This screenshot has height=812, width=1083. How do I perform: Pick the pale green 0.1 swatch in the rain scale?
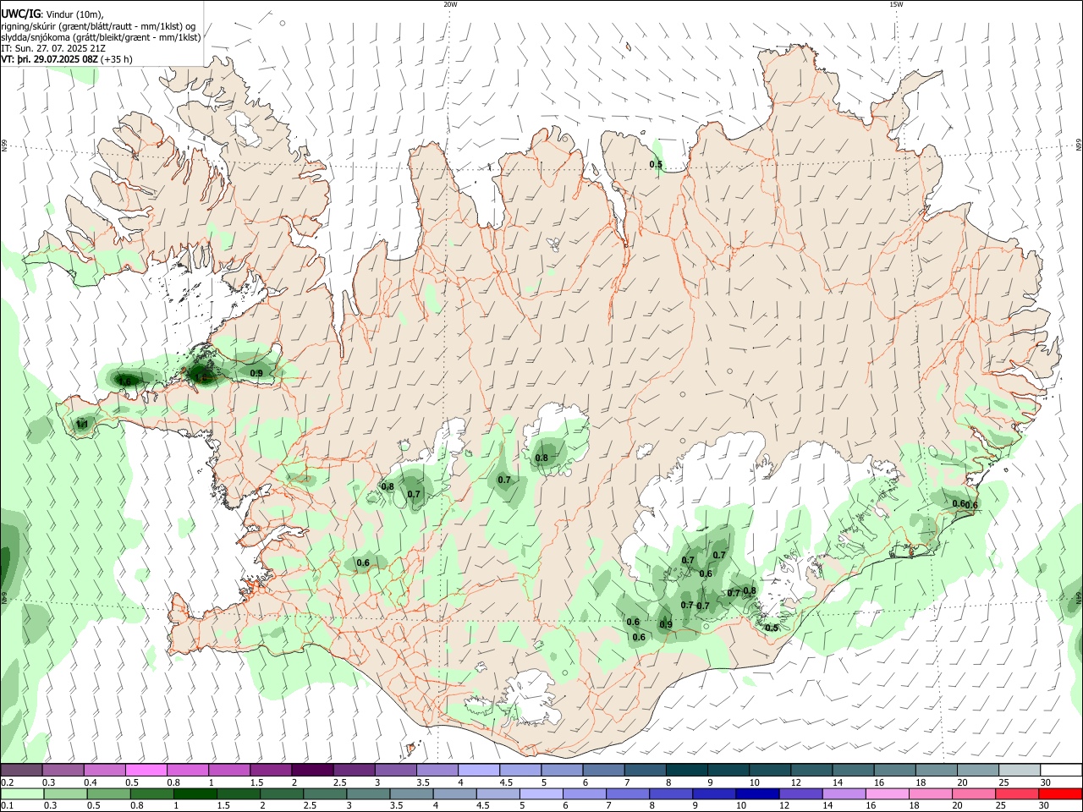coord(22,794)
